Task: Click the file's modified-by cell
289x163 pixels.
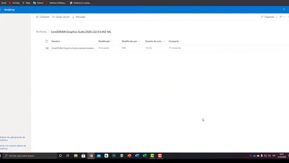Action: tap(124, 48)
